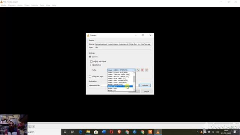Open the Media menu

(x=3, y=5)
